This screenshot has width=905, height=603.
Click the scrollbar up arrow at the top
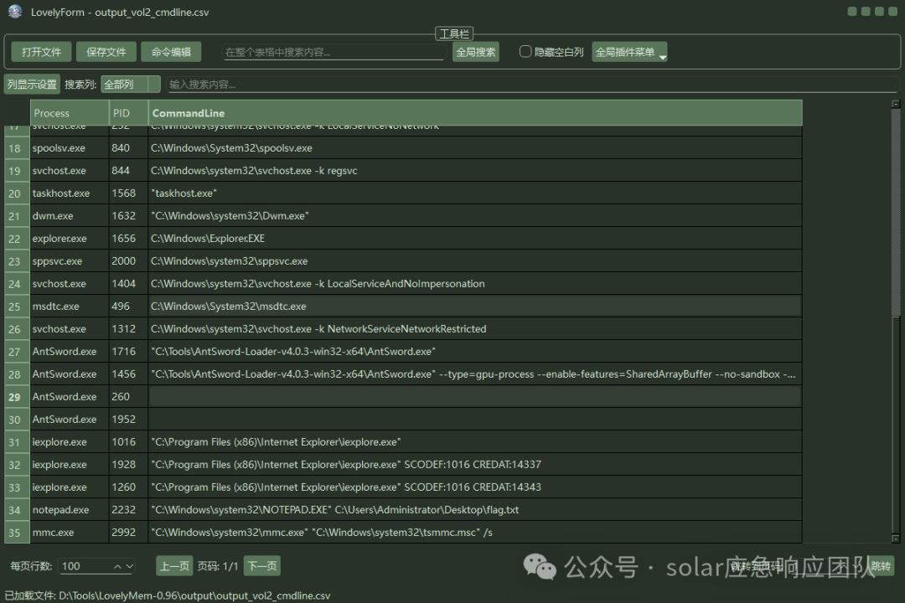(x=896, y=104)
